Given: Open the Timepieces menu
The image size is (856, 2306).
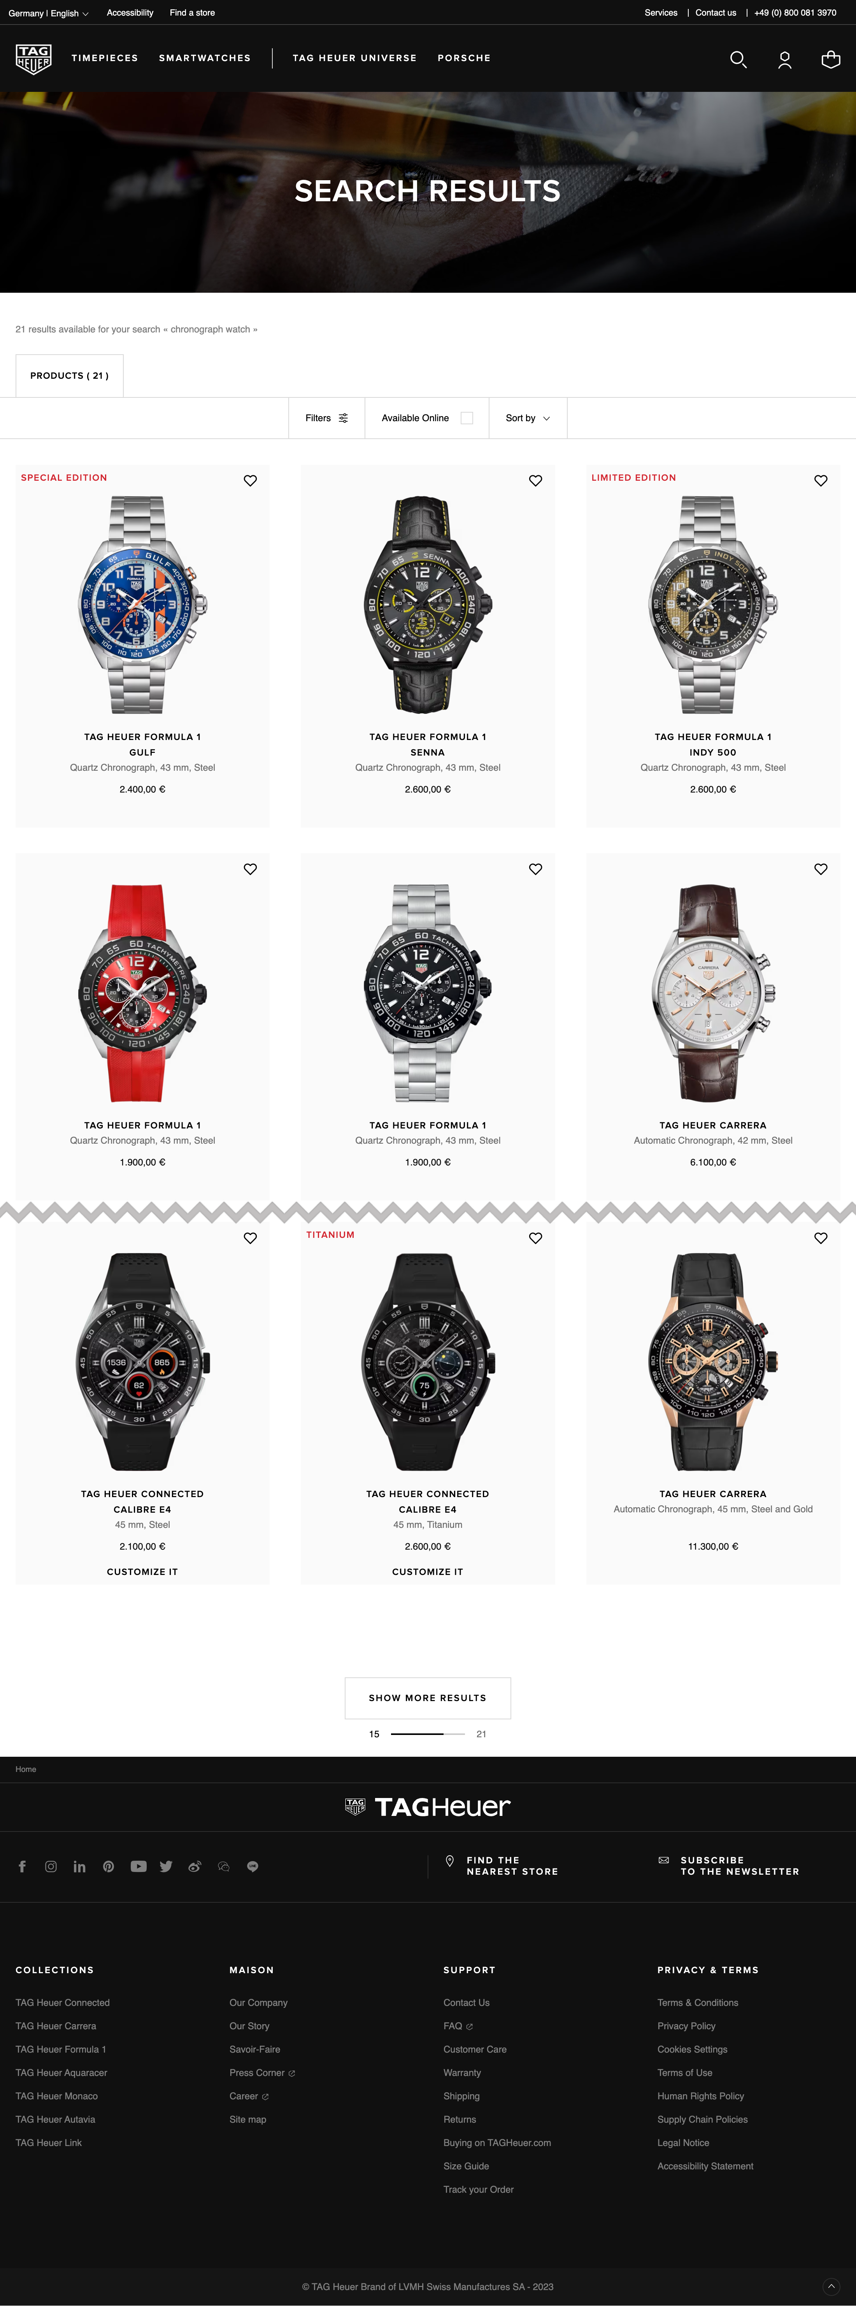Looking at the screenshot, I should coord(105,58).
